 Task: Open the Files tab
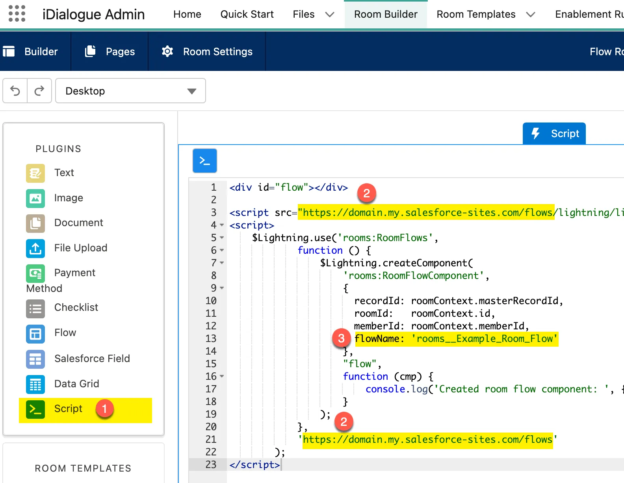pos(304,14)
